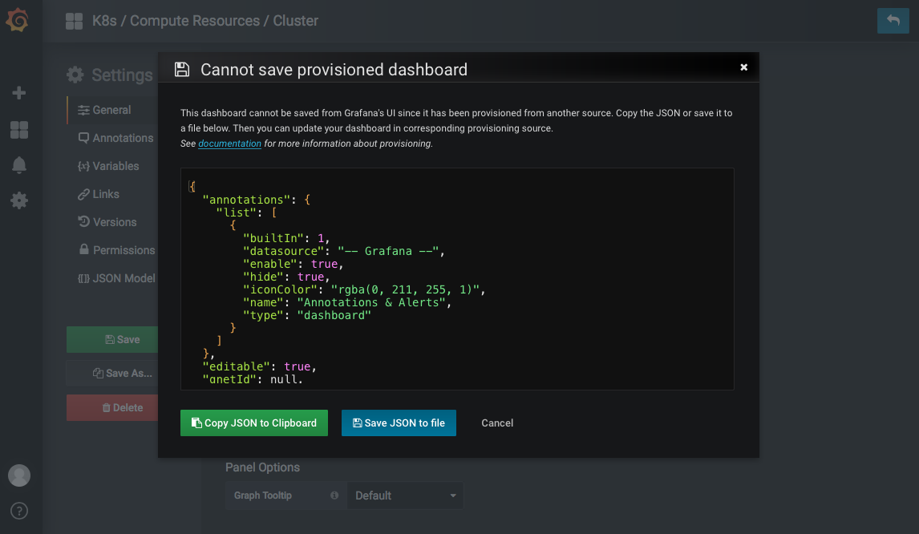
Task: Open the Configuration gear icon in sidebar
Action: point(18,200)
